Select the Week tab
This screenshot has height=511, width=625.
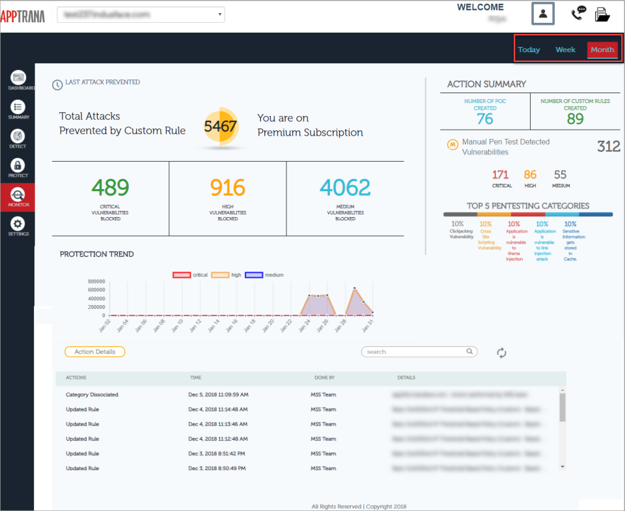(565, 50)
